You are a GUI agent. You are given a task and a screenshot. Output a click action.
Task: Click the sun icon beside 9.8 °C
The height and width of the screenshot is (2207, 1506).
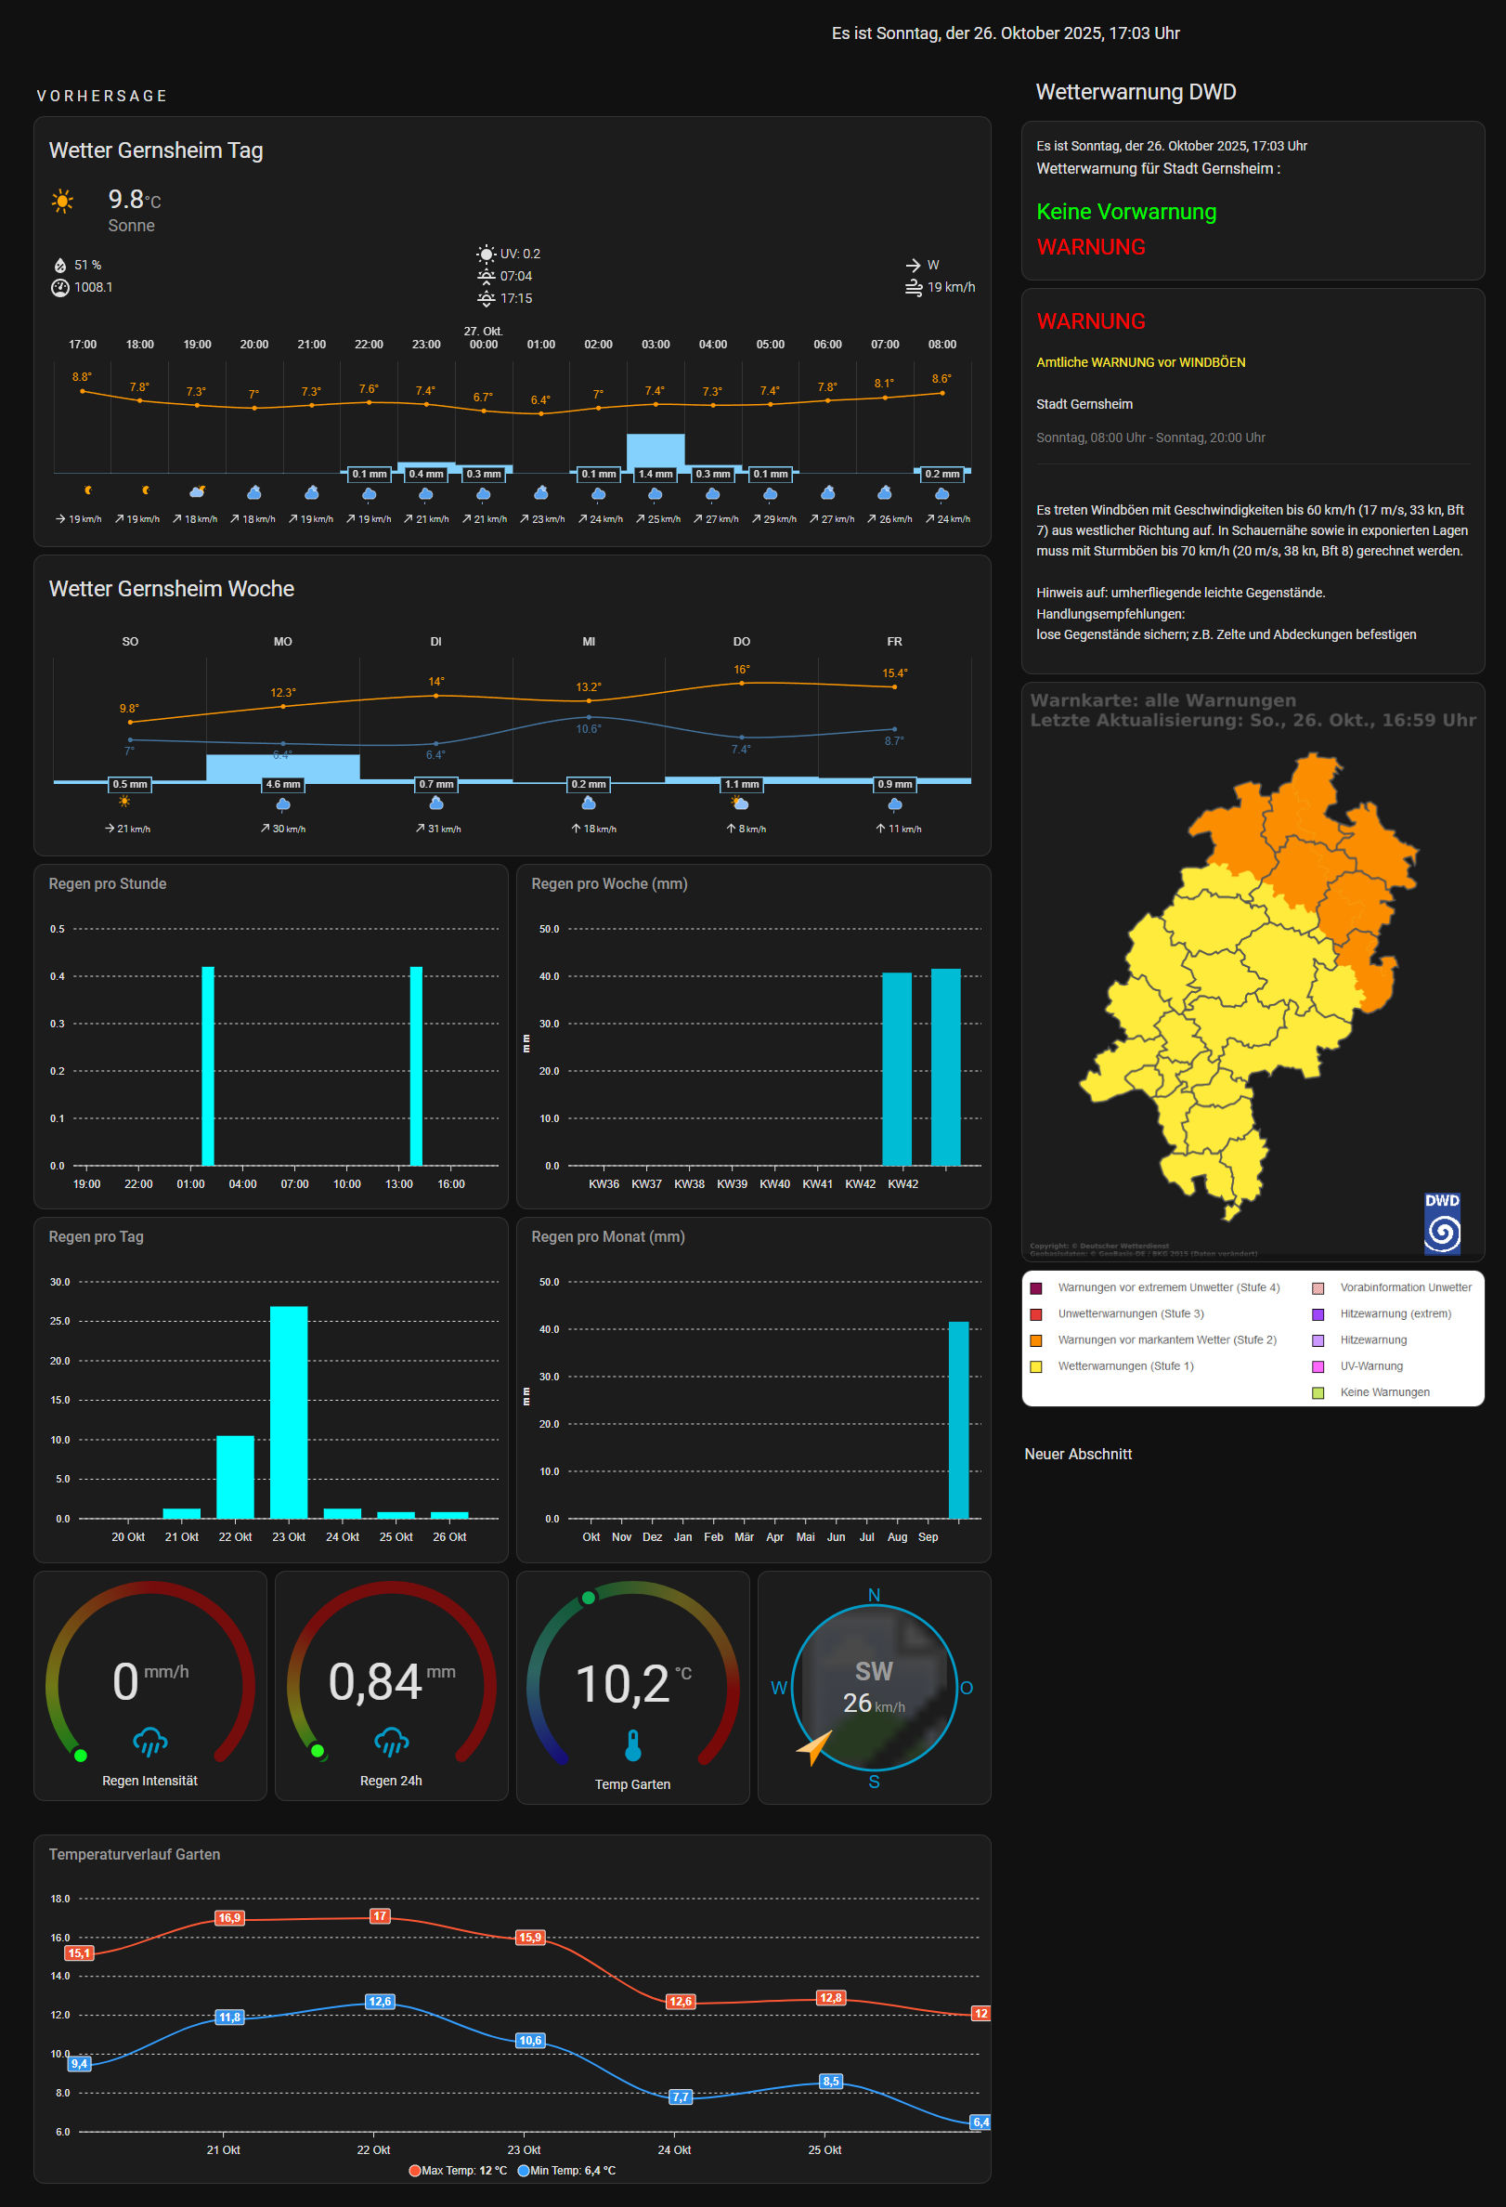62,201
